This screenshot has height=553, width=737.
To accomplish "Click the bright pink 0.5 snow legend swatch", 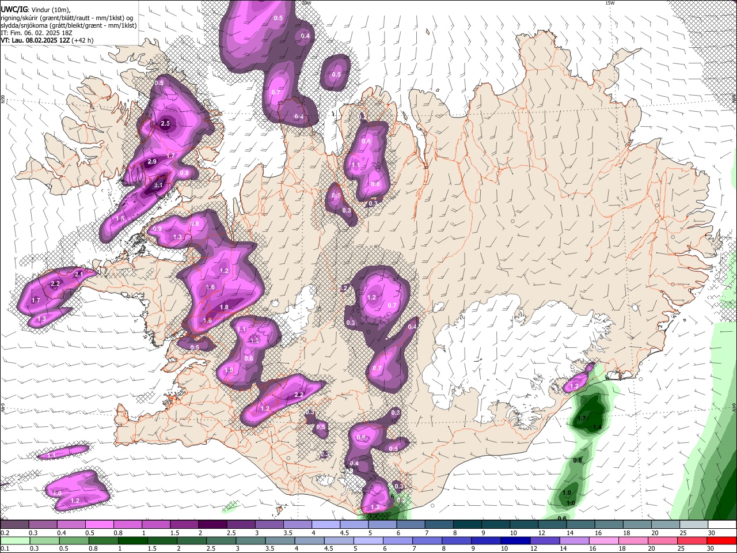I will [x=100, y=524].
